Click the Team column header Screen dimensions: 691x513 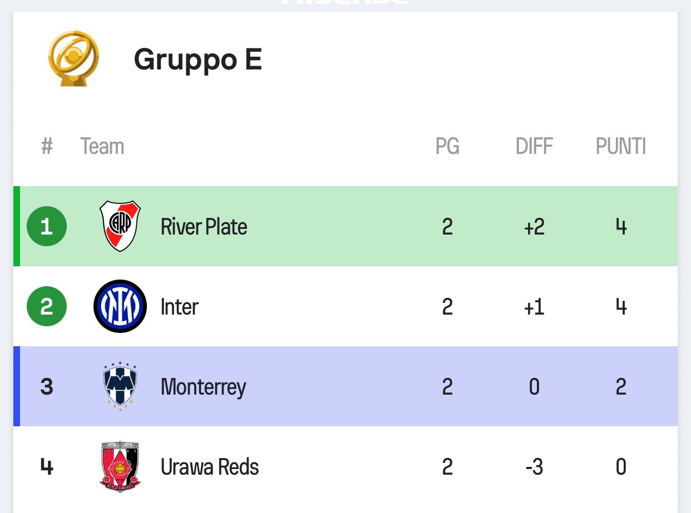tap(102, 147)
